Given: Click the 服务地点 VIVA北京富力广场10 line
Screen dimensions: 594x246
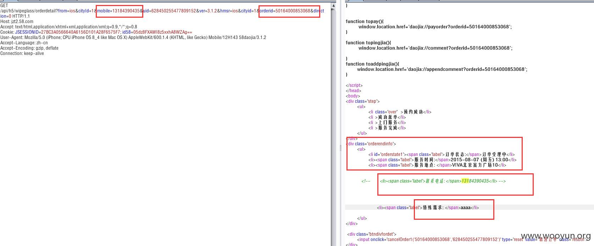Looking at the screenshot, I should pos(437,165).
